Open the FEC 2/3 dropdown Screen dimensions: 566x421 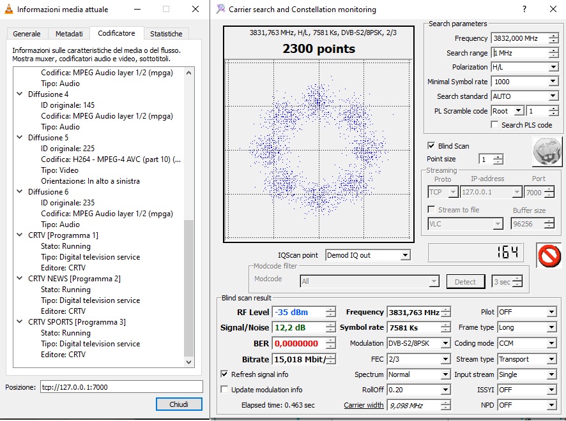[x=445, y=359]
